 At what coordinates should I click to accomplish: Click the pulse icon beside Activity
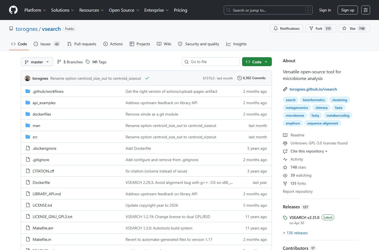coord(285,159)
